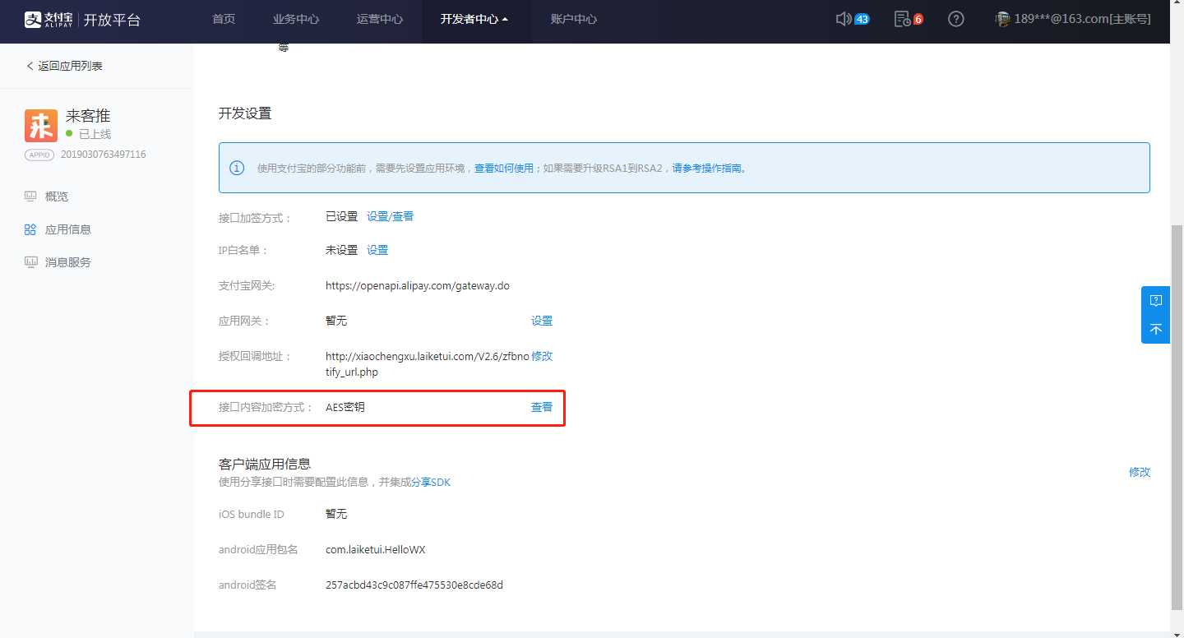Screen dimensions: 1184x638
Task: Click the AES密钥 value text
Action: pos(345,407)
